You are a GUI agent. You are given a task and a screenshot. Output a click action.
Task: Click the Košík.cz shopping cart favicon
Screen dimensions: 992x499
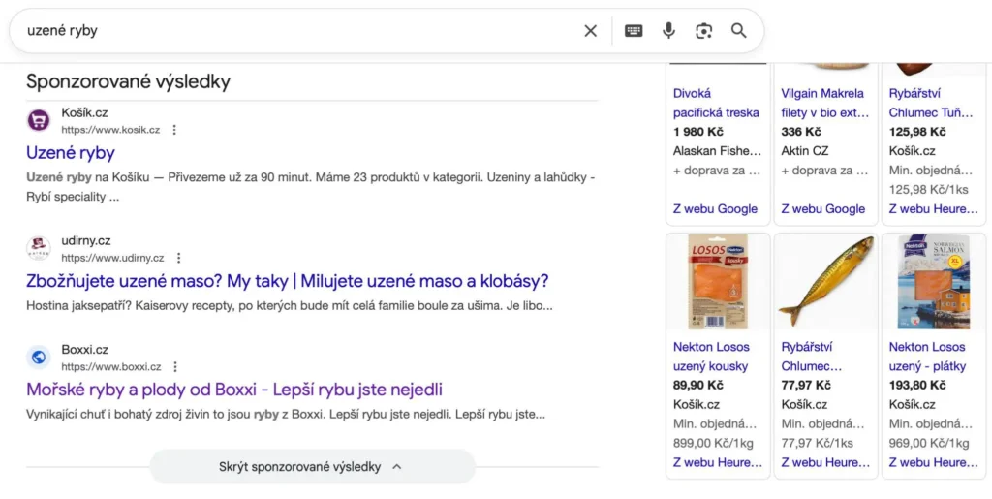tap(39, 120)
